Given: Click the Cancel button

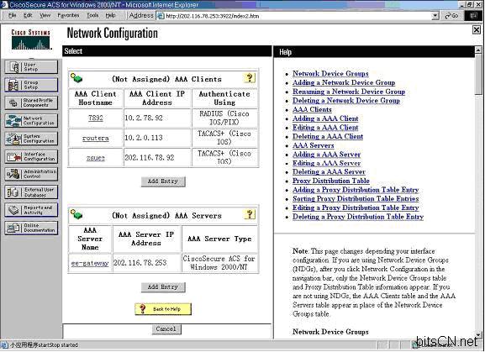Looking at the screenshot, I should [166, 329].
